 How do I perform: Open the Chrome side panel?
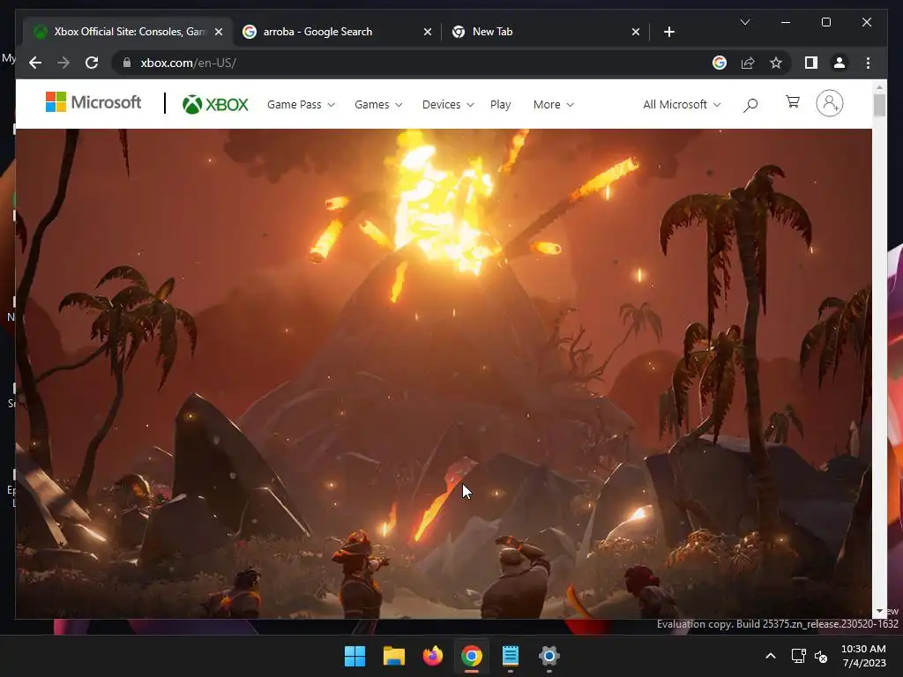tap(811, 63)
